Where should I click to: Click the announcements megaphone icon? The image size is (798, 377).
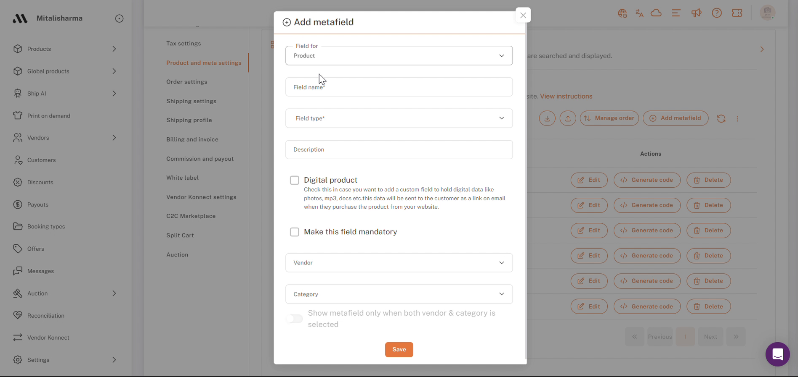click(697, 13)
